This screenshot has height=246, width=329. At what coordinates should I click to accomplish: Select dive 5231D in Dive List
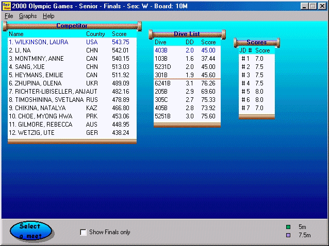tap(187, 67)
